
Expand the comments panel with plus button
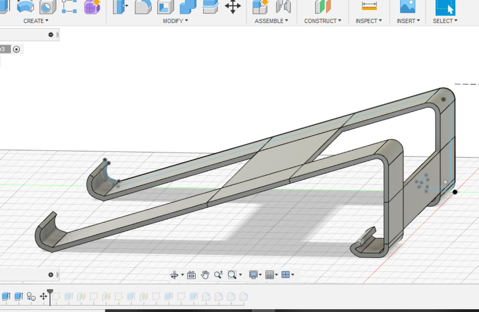(x=51, y=275)
